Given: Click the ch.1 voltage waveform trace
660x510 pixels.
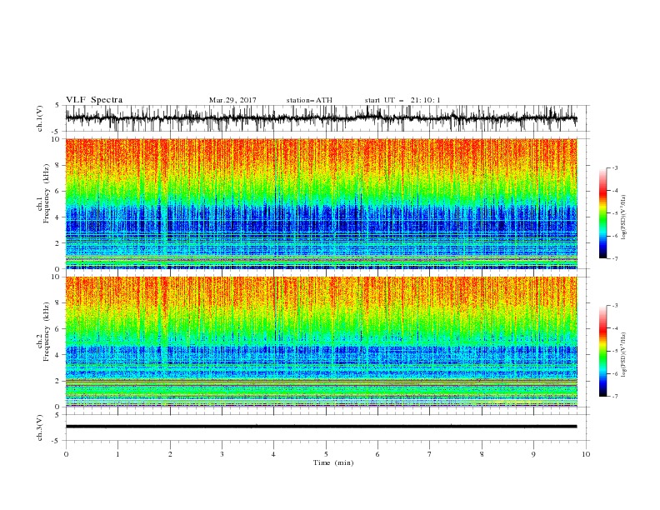Looking at the screenshot, I should [322, 118].
